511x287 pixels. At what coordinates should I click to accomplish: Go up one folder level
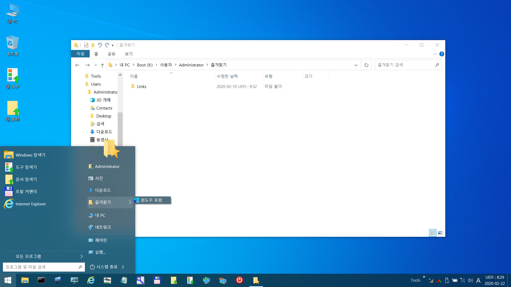click(x=102, y=65)
